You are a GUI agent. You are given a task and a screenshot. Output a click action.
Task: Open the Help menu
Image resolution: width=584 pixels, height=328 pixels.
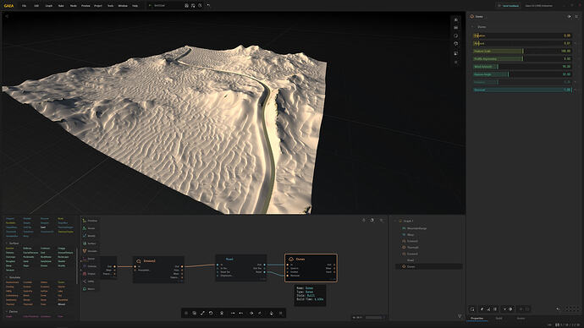[x=135, y=6]
